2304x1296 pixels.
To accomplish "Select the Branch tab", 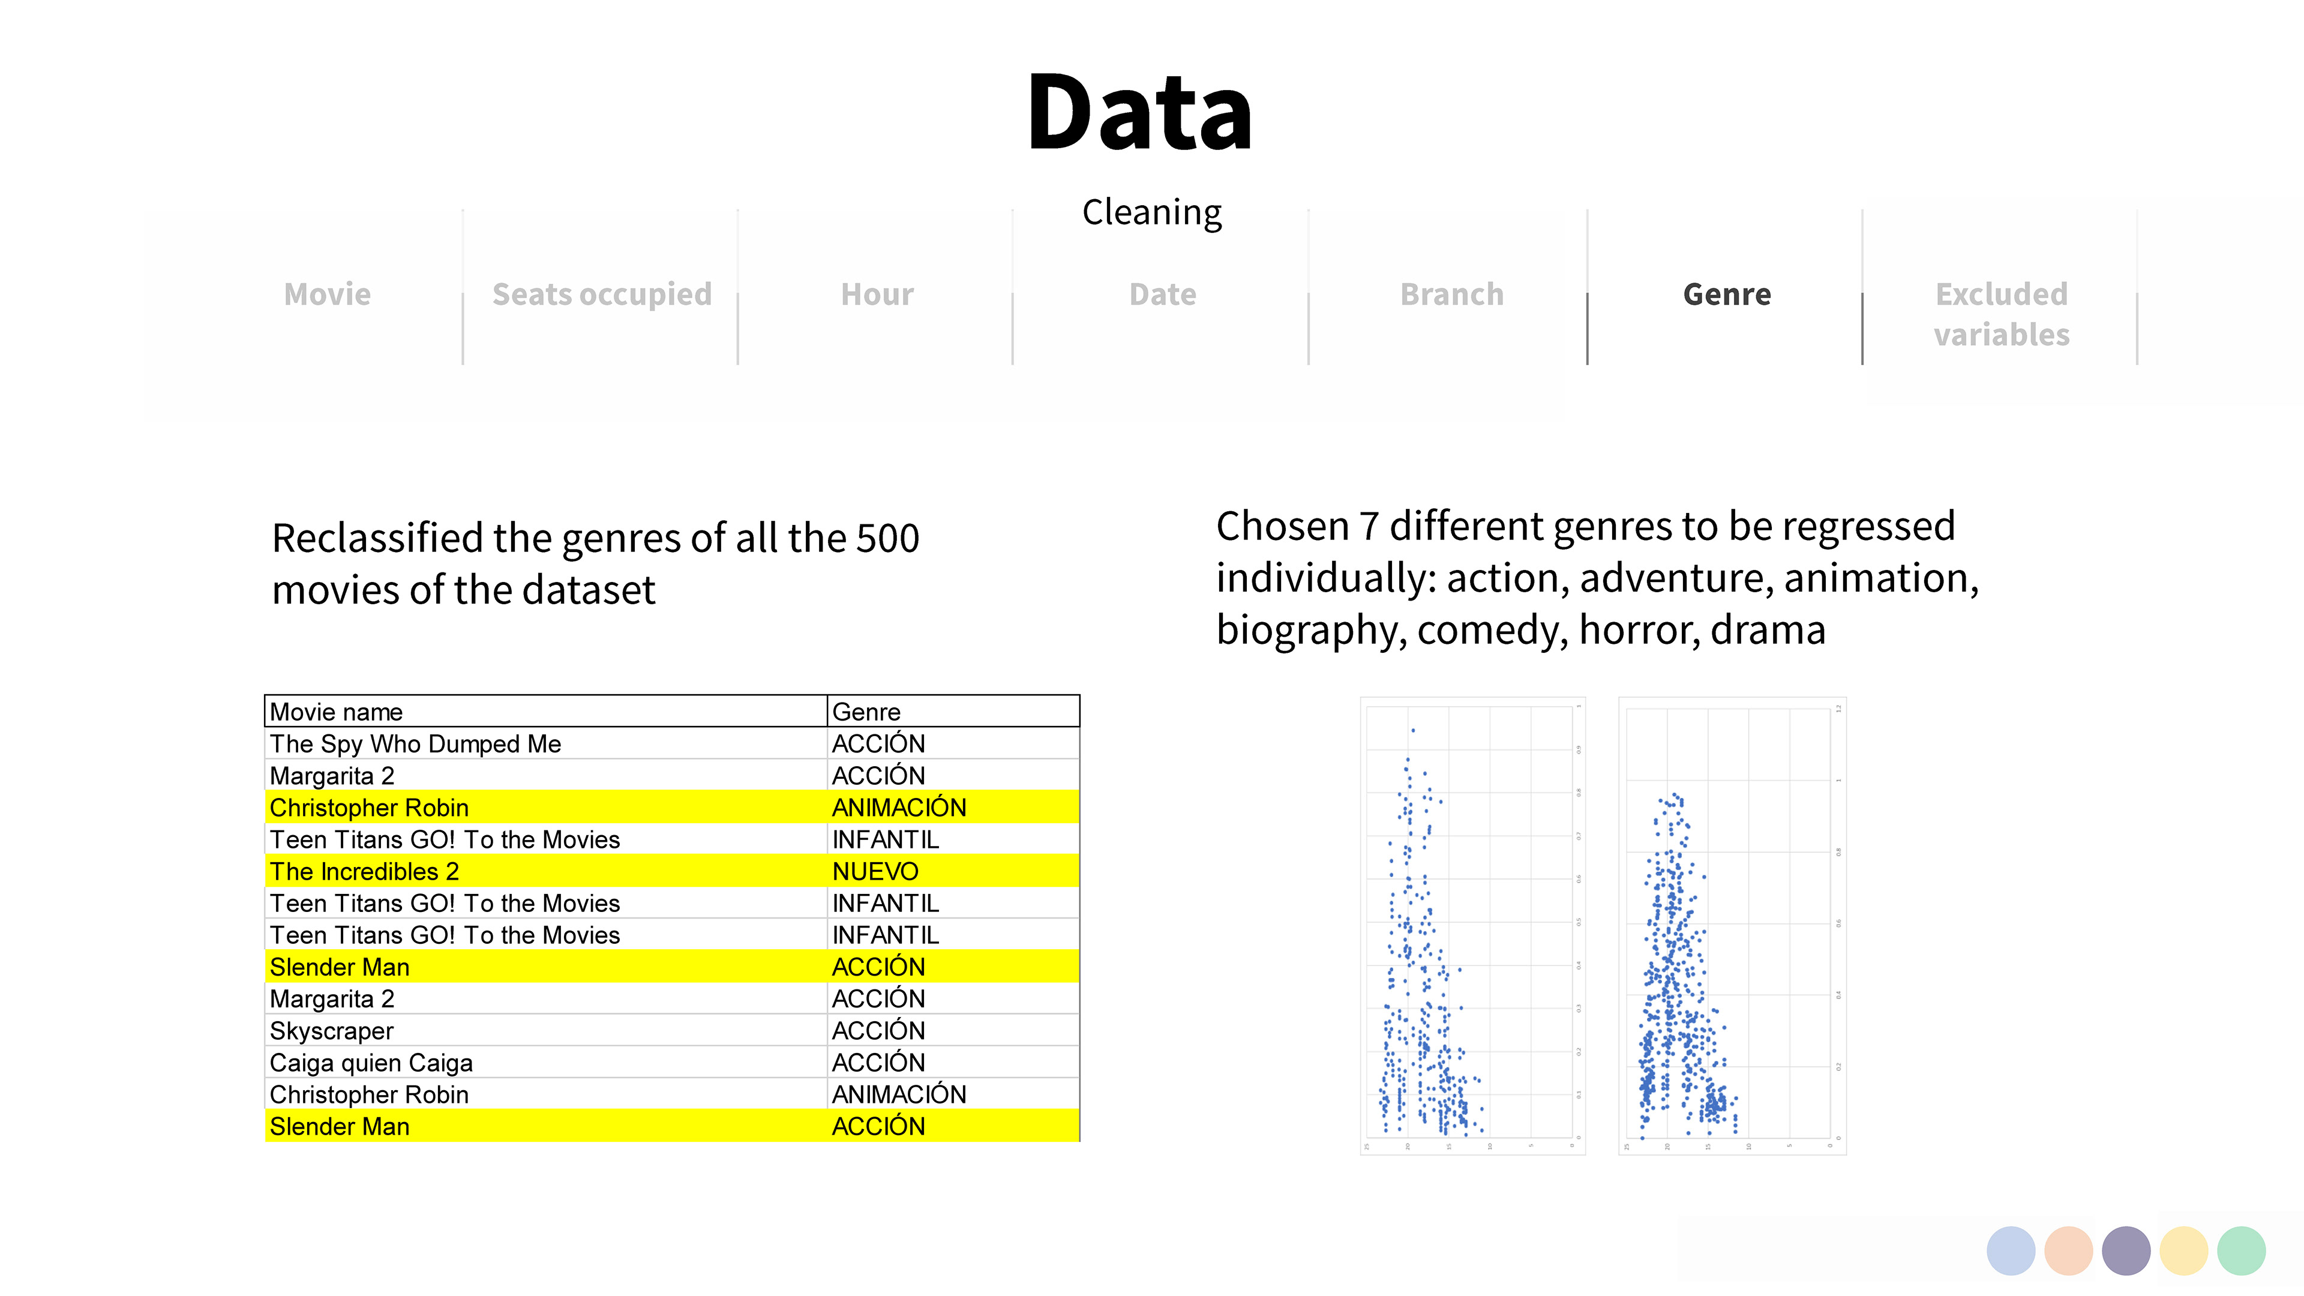I will point(1451,294).
